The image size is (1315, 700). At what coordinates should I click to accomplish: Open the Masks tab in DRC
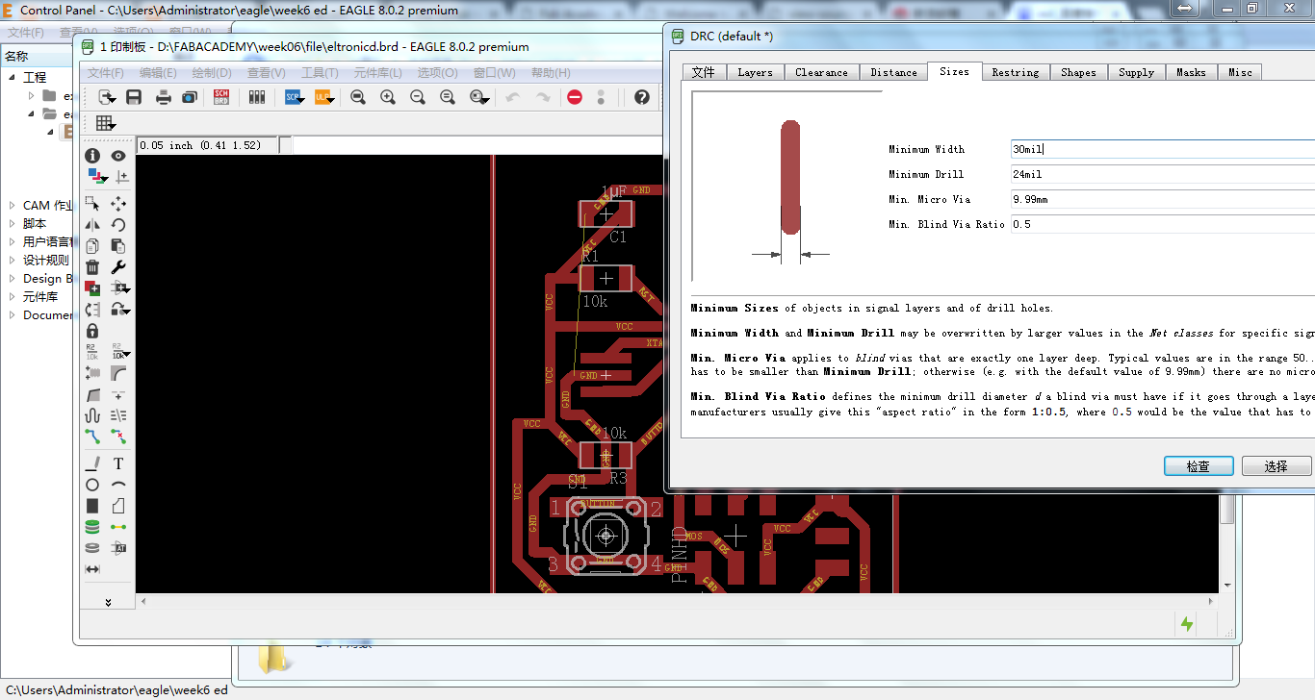1191,72
